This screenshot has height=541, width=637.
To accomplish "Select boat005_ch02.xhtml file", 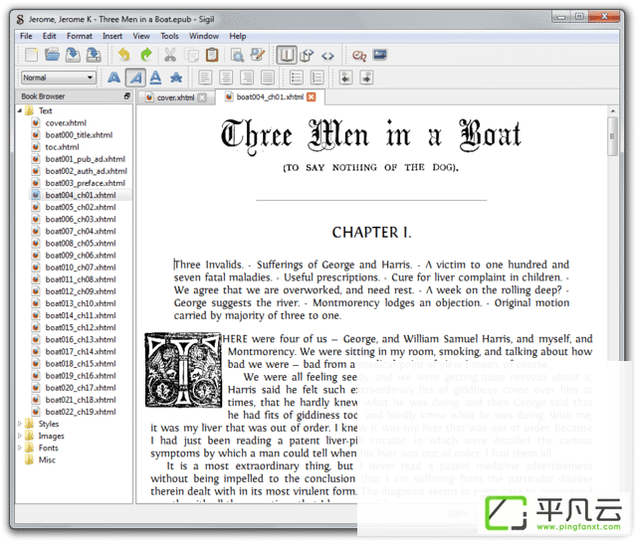I will pos(80,207).
